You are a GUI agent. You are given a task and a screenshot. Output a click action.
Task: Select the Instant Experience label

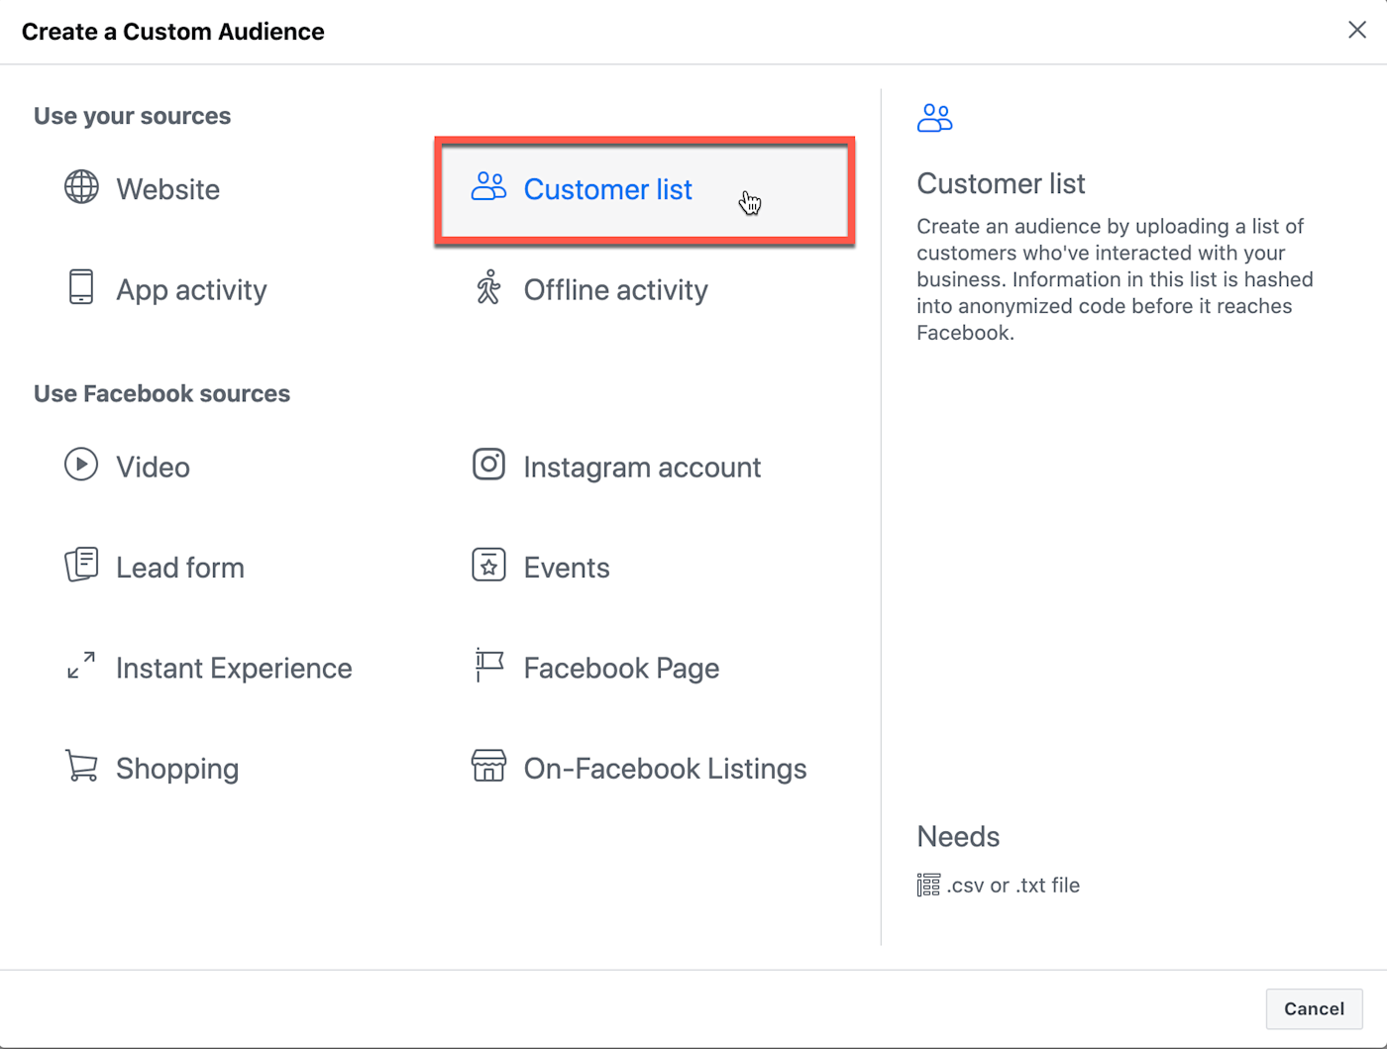point(234,668)
